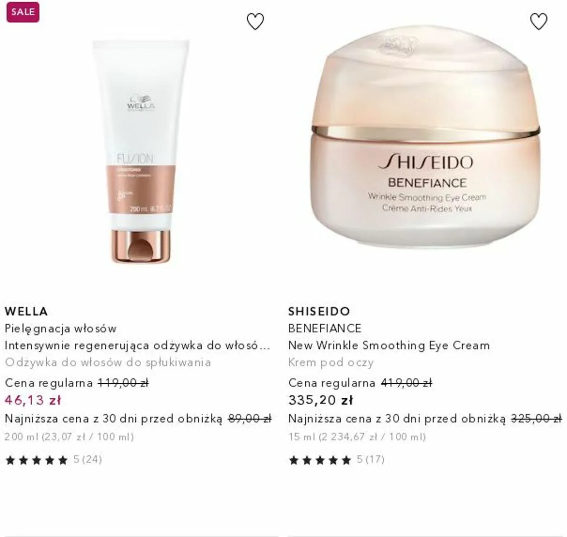Click Krem pod oczy category text

(331, 363)
